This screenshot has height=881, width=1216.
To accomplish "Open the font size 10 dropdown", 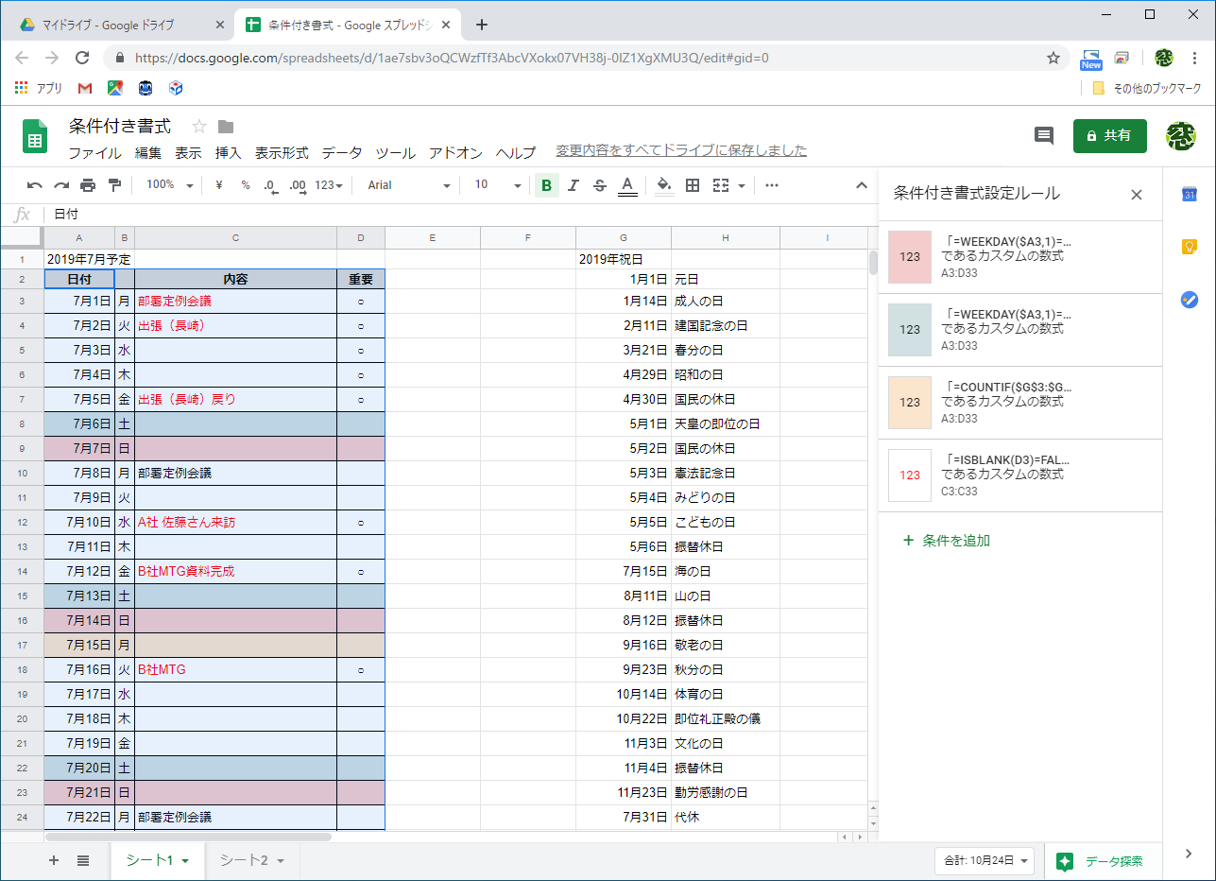I will click(498, 185).
